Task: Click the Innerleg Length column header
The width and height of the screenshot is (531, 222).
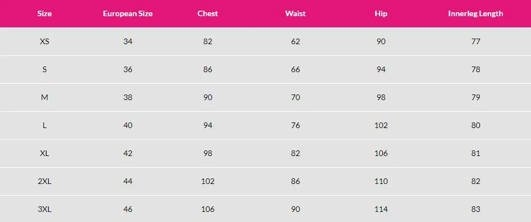Action: pos(475,14)
